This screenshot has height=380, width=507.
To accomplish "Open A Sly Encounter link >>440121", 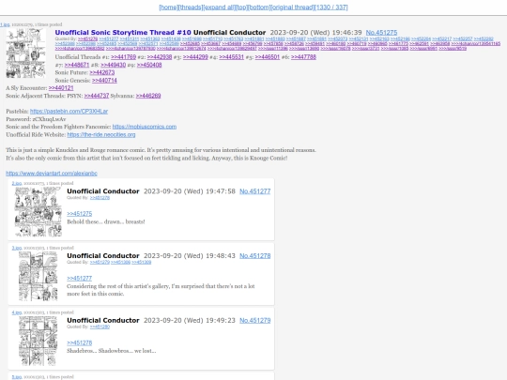I will 61,88.
